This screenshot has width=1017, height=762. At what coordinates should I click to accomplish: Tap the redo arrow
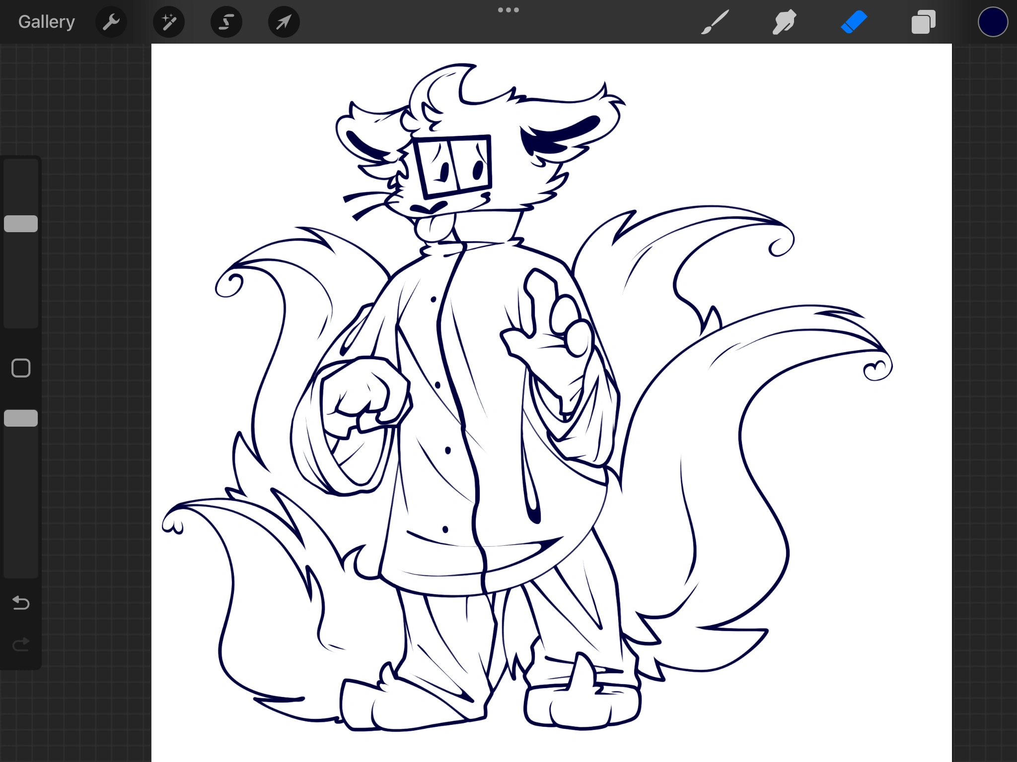coord(20,643)
